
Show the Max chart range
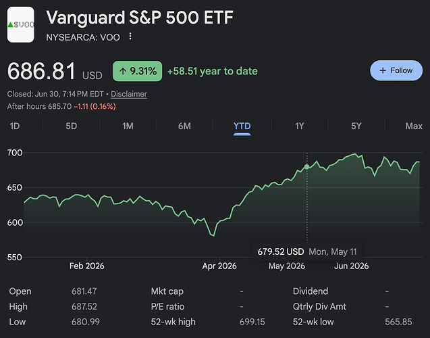[x=414, y=126]
